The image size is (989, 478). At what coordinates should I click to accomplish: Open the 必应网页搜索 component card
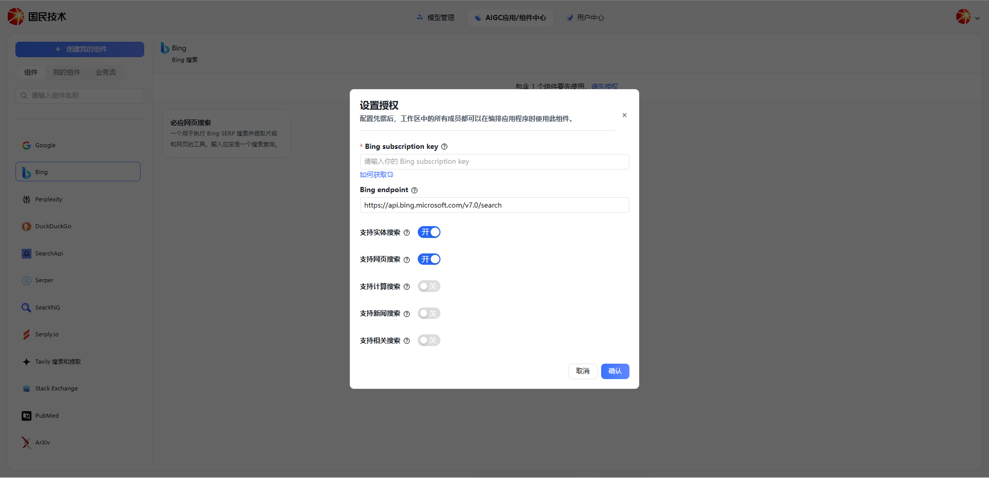227,133
